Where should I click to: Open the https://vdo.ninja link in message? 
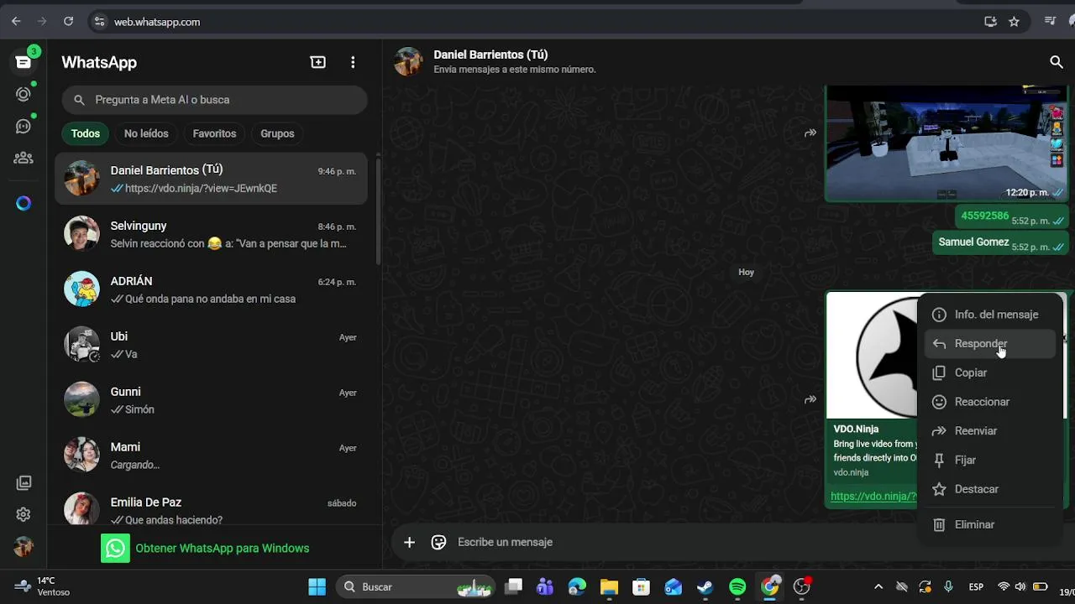873,496
